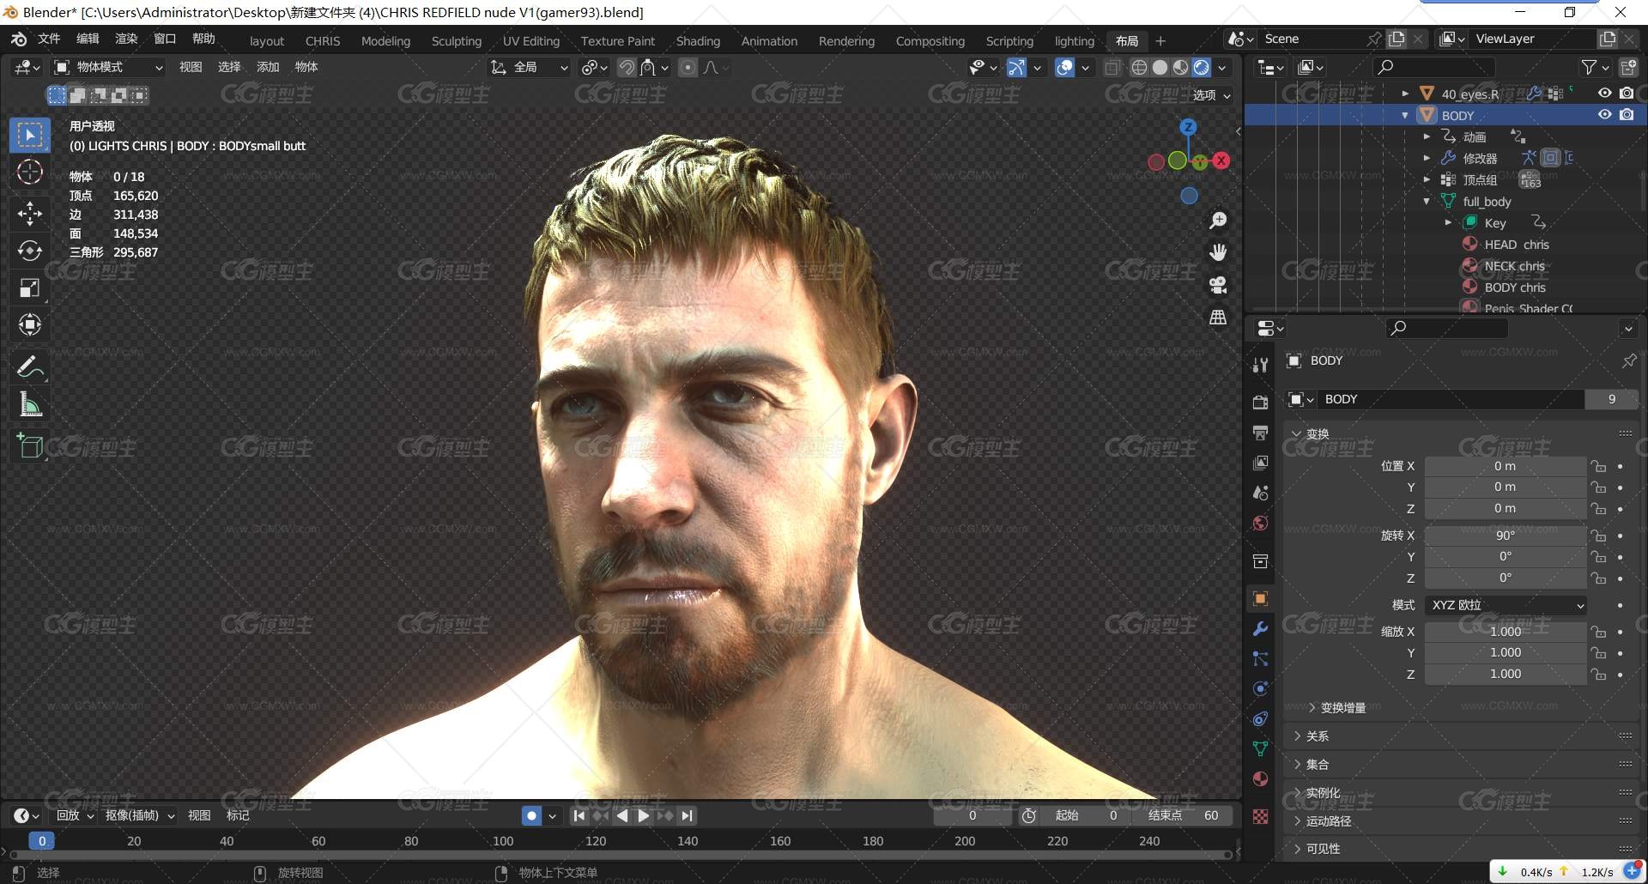Toggle camera view icon
1648x884 pixels.
[x=1218, y=285]
